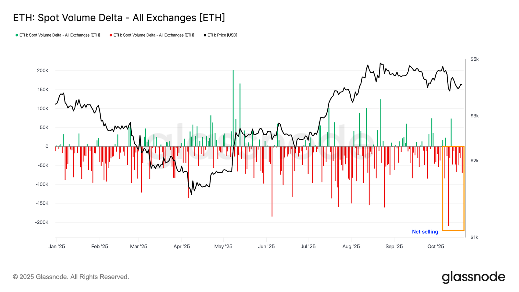This screenshot has width=519, height=292.
Task: Click the $5k label on the price axis
Action: click(475, 59)
